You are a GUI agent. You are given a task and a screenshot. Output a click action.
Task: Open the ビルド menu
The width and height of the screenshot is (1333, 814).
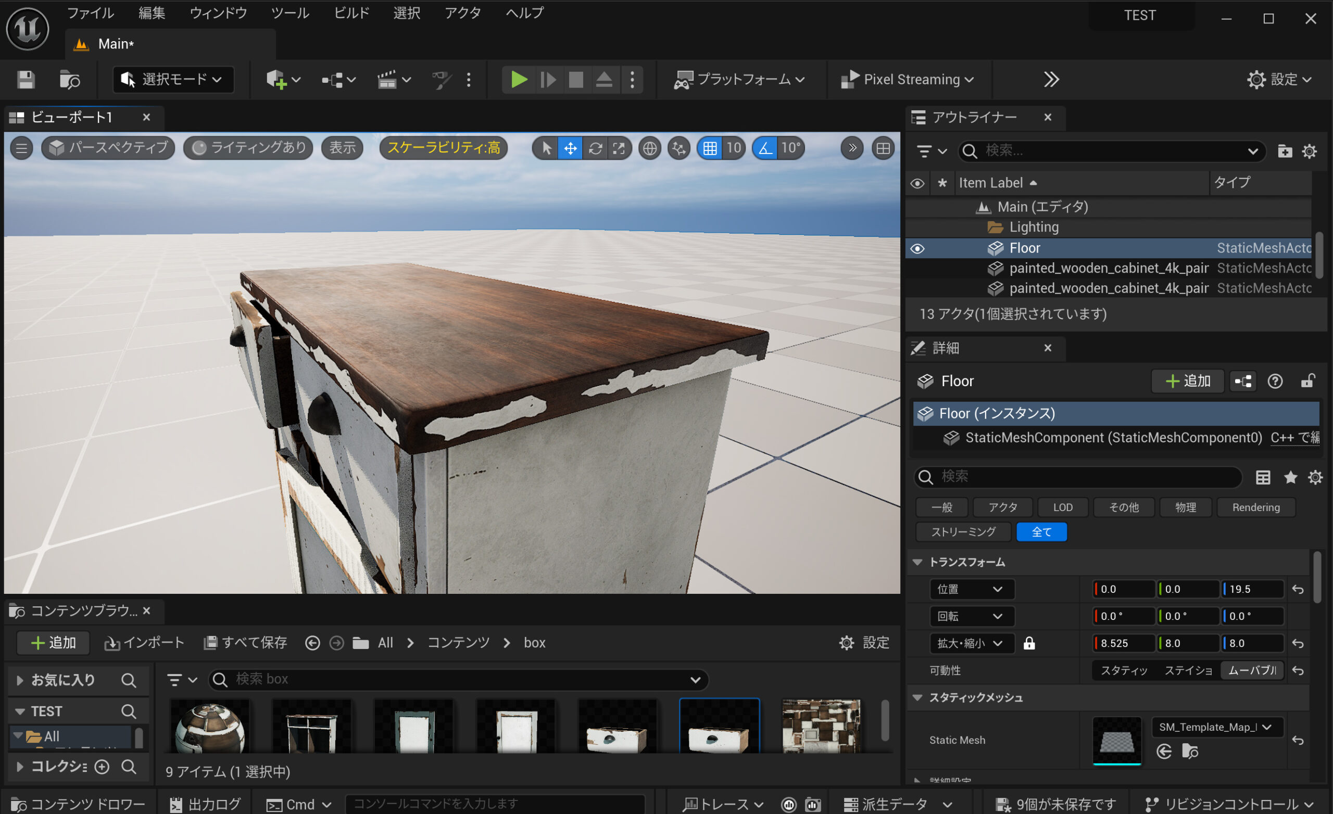click(351, 12)
